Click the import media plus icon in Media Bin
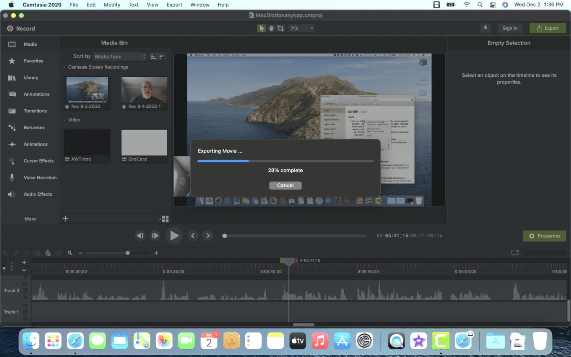 coord(65,219)
